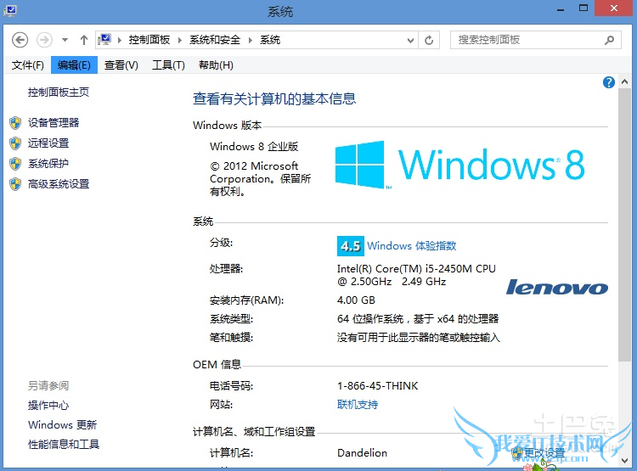Click shield icon beside 远程设置
The height and width of the screenshot is (471, 637).
click(x=15, y=143)
